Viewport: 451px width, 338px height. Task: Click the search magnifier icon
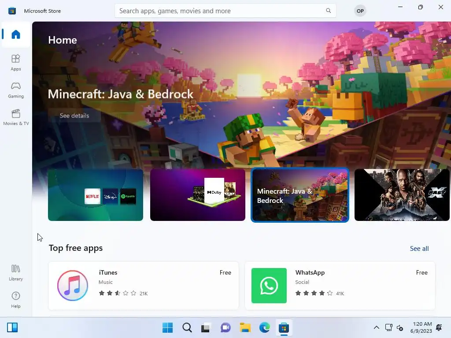click(328, 11)
